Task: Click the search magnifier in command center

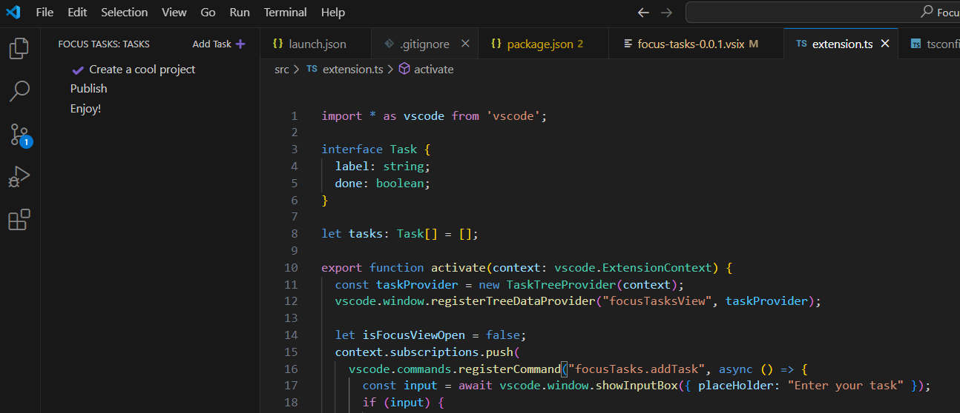Action: tap(927, 12)
